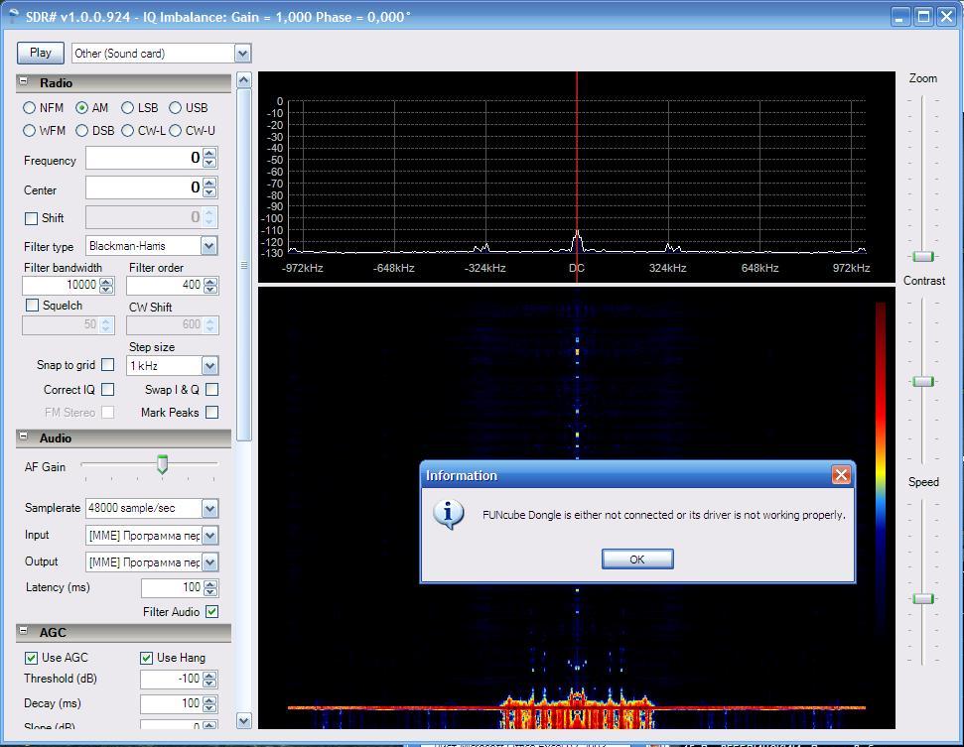
Task: Select the WFM demodulation mode
Action: coord(29,131)
